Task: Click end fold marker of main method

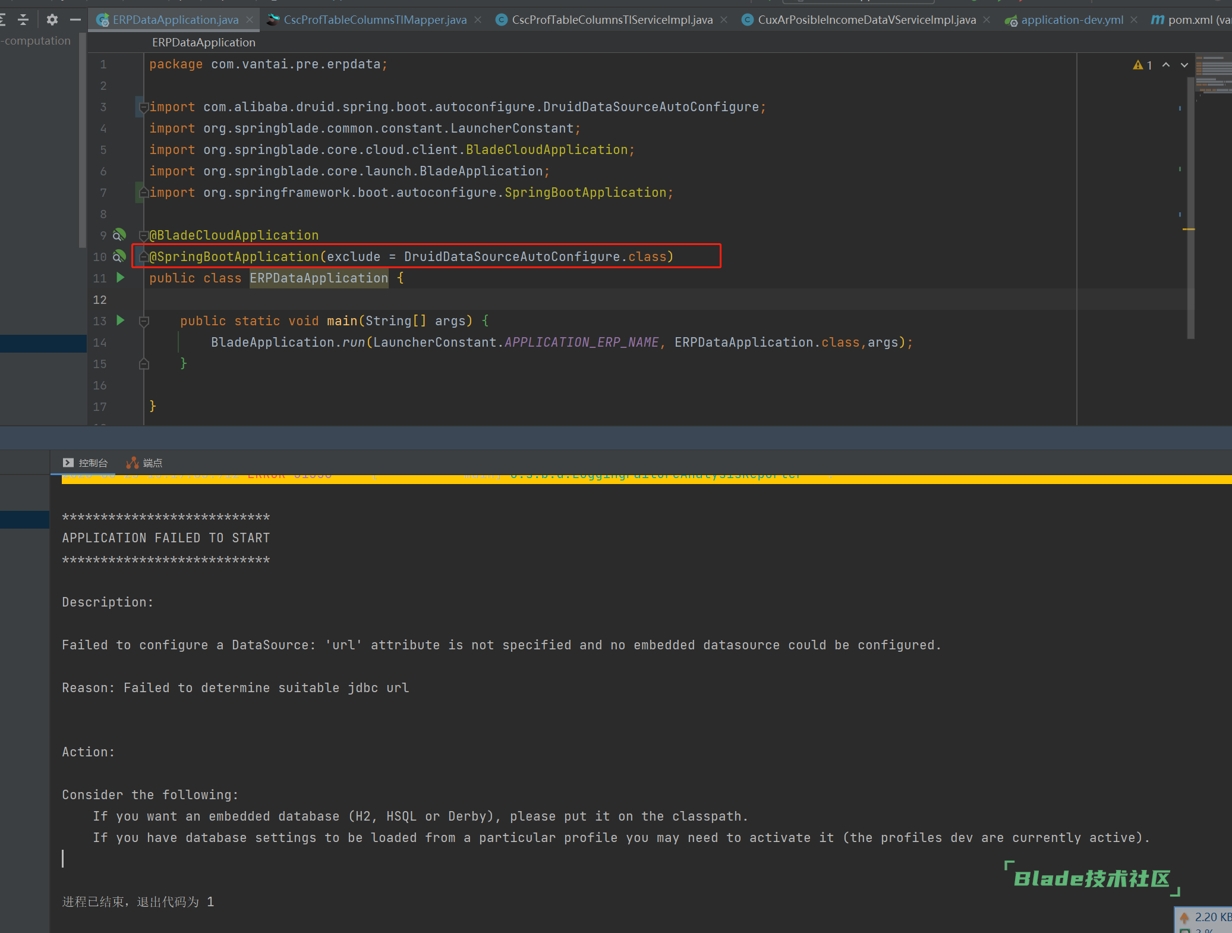Action: 144,364
